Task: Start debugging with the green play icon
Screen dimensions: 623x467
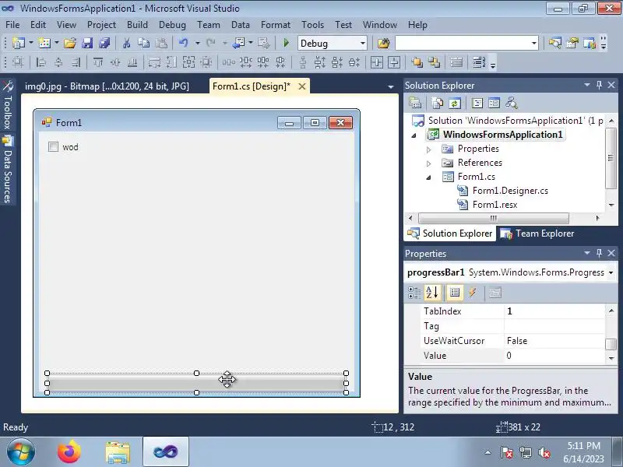Action: coord(286,43)
